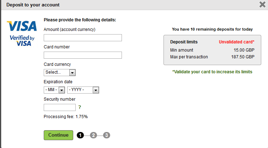Click the red Unvalidated card label
Screen dimensions: 268x148
point(237,42)
